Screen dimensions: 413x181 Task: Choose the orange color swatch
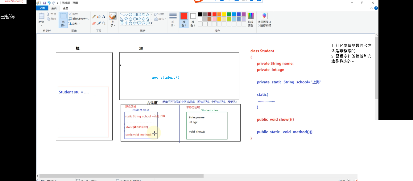pyautogui.click(x=219, y=14)
